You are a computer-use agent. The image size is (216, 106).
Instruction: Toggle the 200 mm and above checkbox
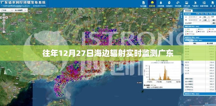coord(186,34)
